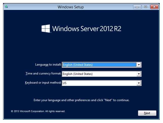Click the "Windows Setup" title text
The image size is (163, 123).
pyautogui.click(x=71, y=7)
